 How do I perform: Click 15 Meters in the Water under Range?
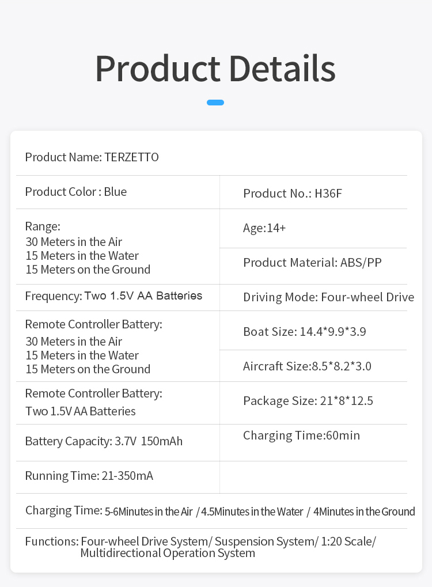[82, 256]
